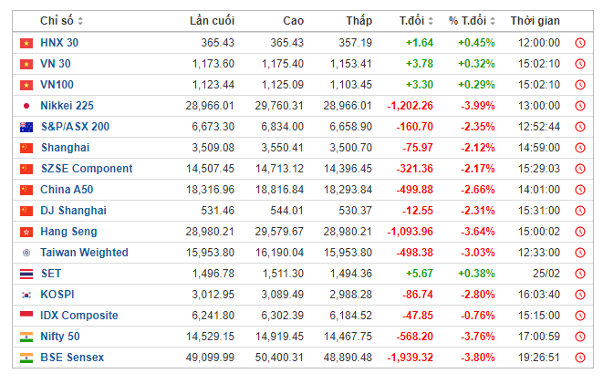Open the China A50 index link
The width and height of the screenshot is (603, 384).
click(68, 190)
